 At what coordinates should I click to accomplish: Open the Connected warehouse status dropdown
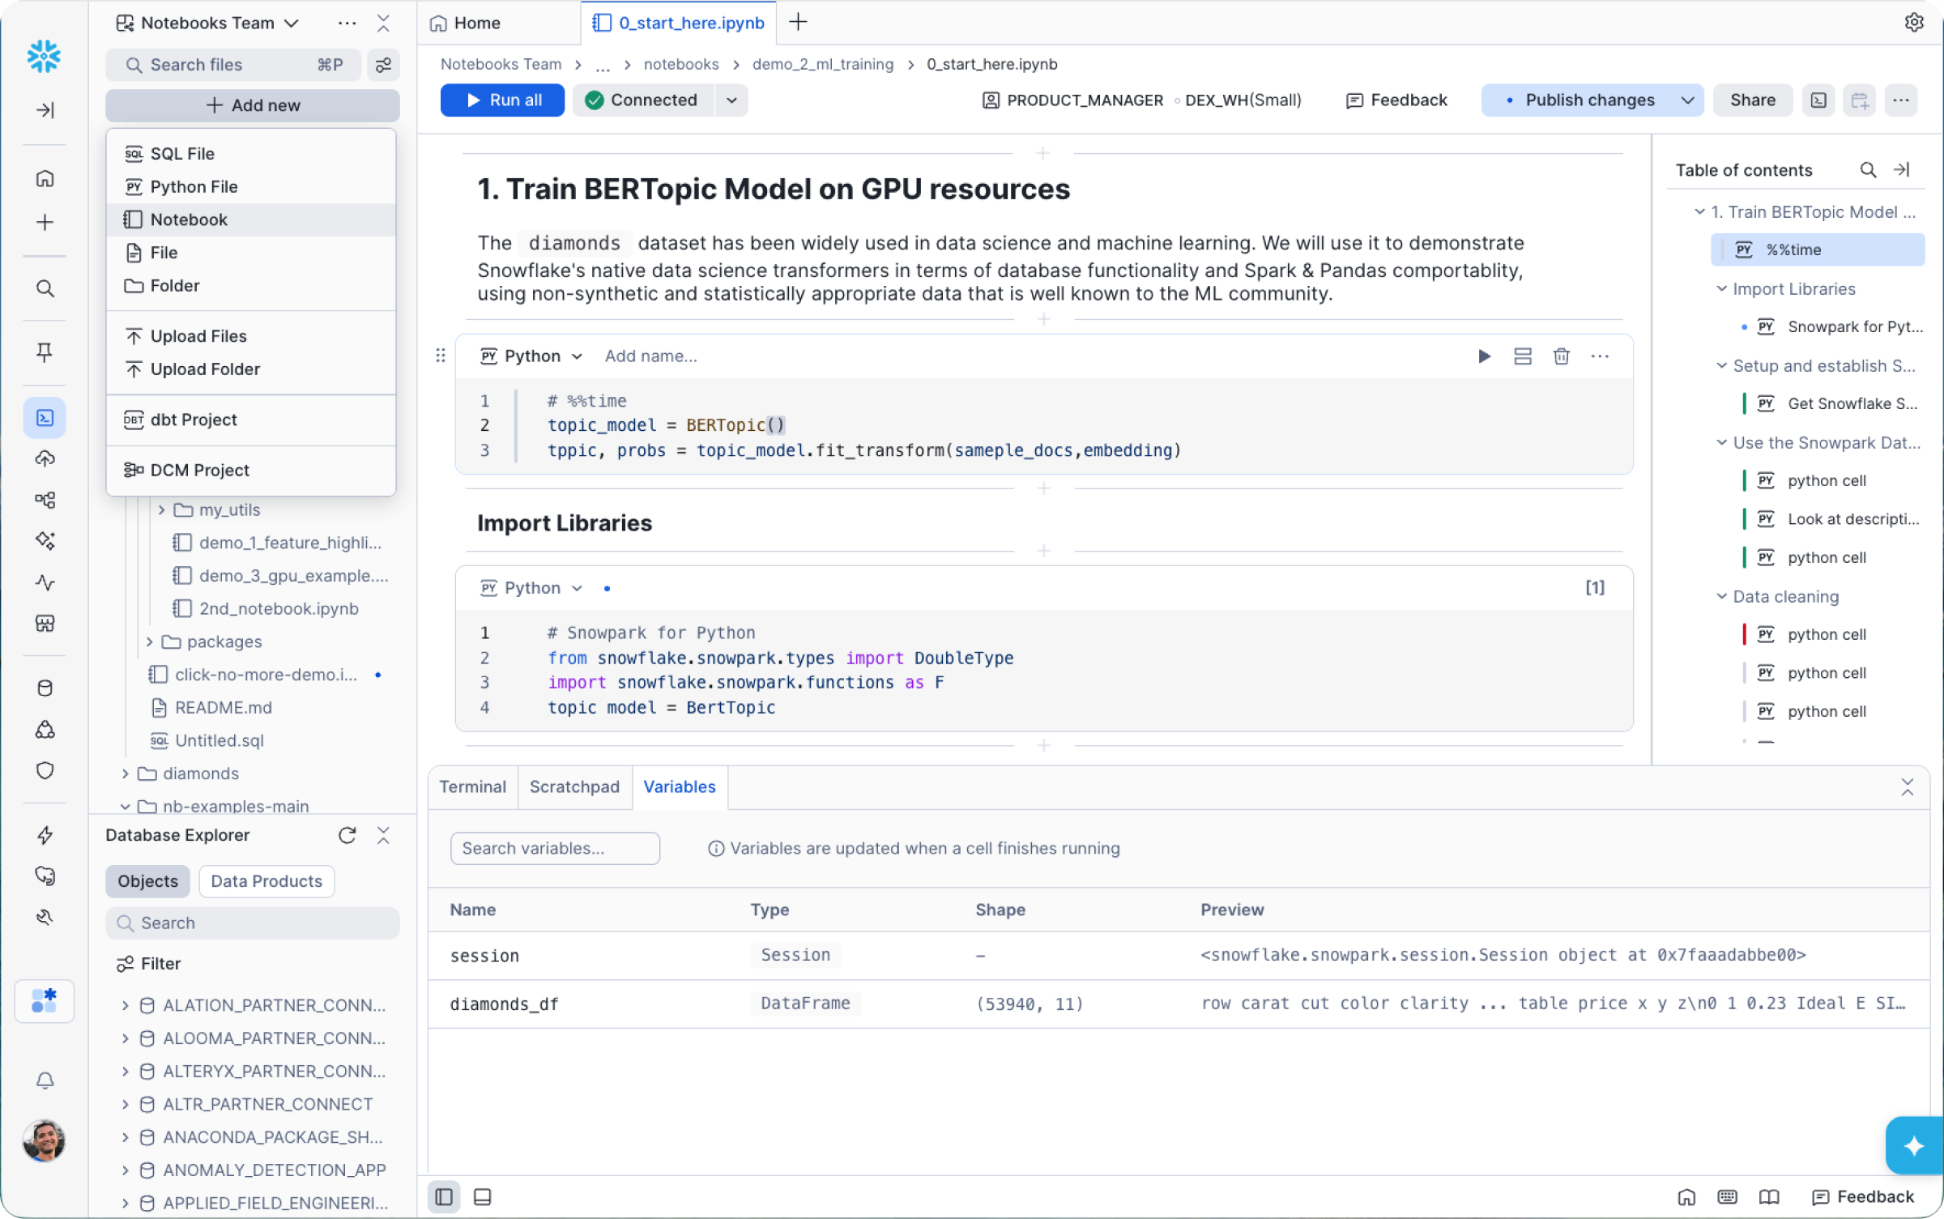731,100
